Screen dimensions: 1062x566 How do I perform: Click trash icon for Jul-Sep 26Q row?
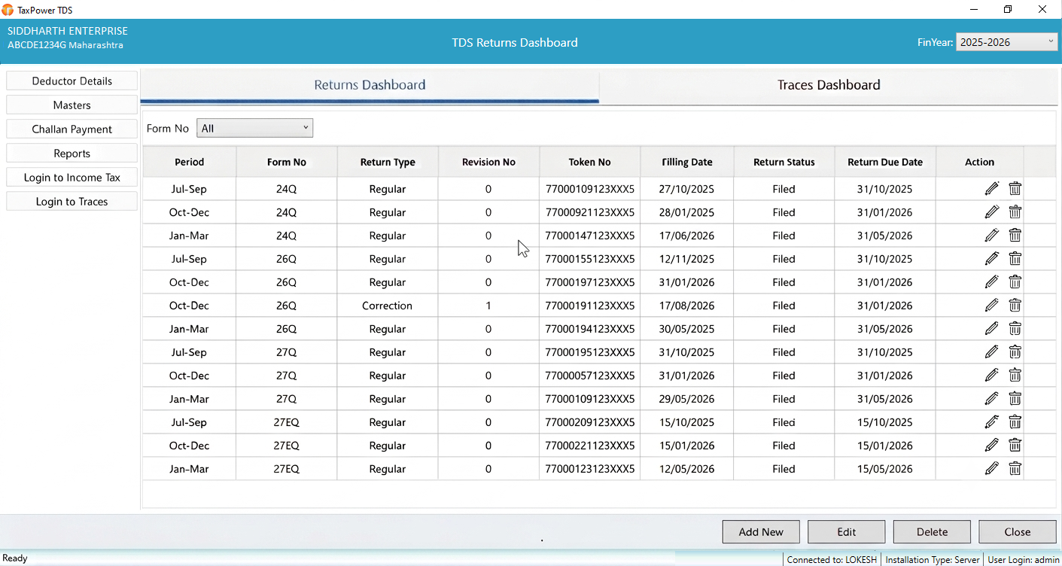1015,259
